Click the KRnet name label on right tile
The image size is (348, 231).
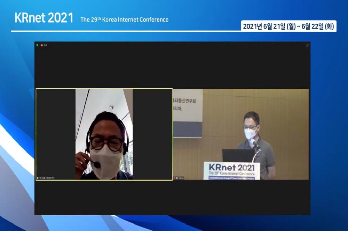(x=181, y=178)
